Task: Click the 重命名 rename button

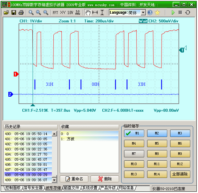Action: (x=74, y=179)
